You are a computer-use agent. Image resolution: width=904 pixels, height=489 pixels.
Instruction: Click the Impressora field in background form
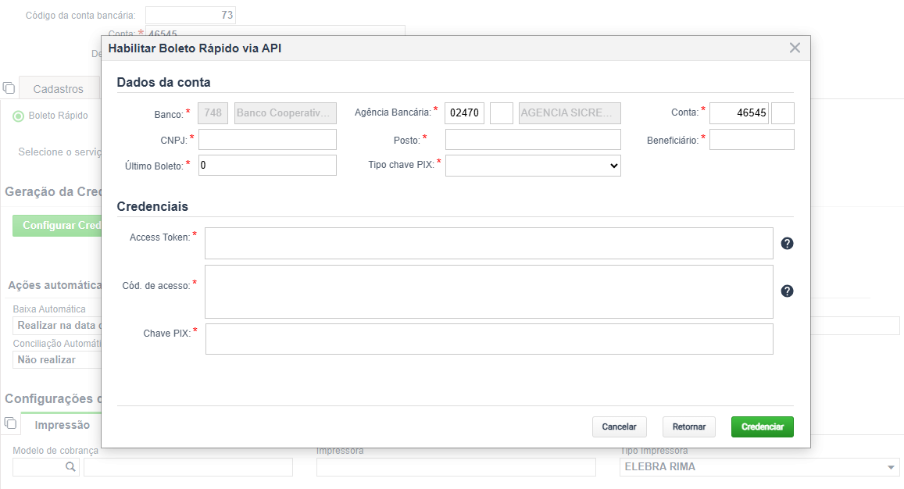[x=456, y=467]
